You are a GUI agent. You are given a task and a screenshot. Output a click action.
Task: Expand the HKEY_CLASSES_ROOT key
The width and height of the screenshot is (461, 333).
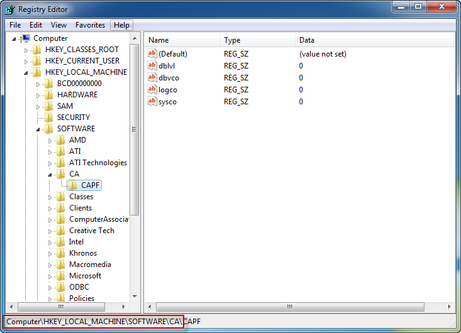coord(26,50)
